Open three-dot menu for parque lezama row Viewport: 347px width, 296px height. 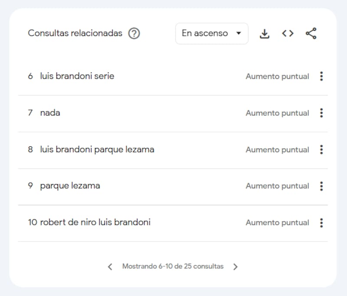[x=321, y=186]
